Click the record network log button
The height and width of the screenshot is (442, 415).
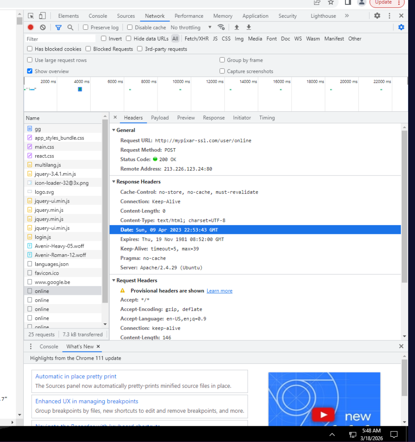31,27
